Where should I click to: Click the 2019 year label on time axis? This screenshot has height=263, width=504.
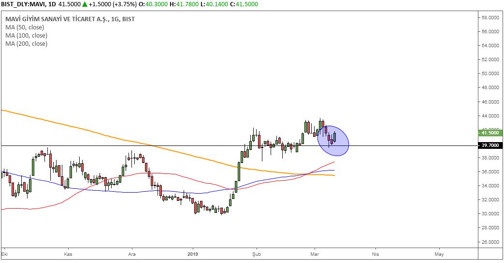point(193,254)
